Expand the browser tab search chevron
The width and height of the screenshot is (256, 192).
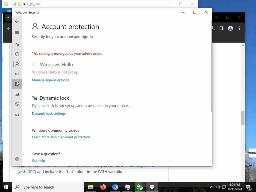(x=8, y=17)
